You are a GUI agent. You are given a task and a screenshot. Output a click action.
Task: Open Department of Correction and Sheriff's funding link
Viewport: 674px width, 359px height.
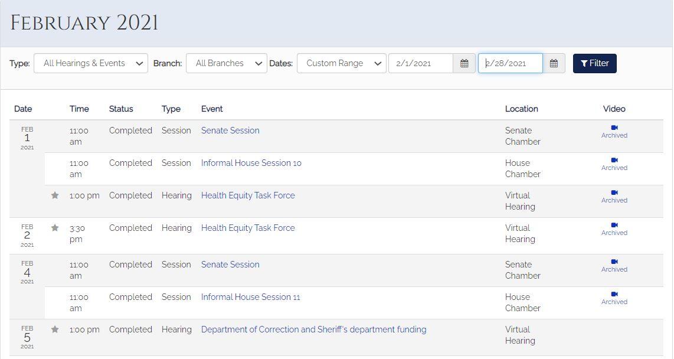(313, 329)
